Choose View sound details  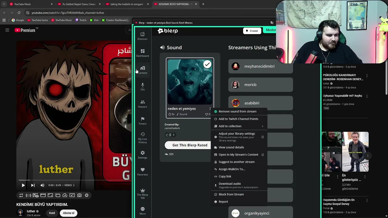[239, 147]
